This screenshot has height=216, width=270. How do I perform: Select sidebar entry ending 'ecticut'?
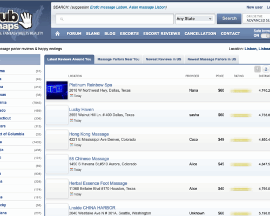click(x=5, y=118)
